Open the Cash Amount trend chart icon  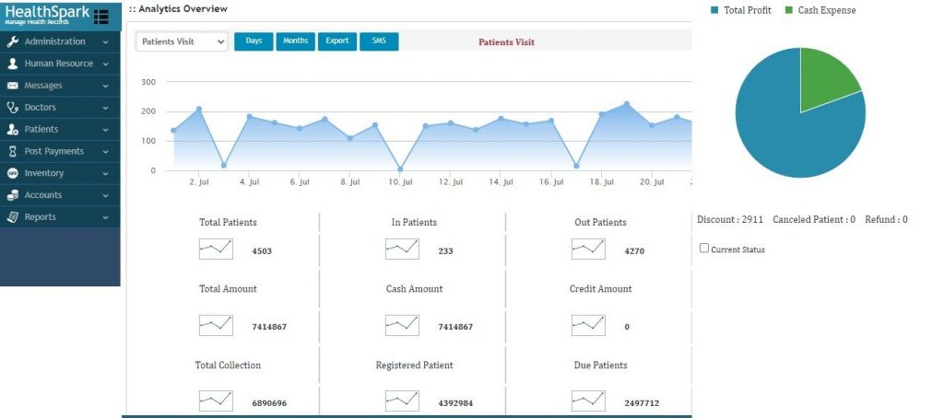(402, 325)
